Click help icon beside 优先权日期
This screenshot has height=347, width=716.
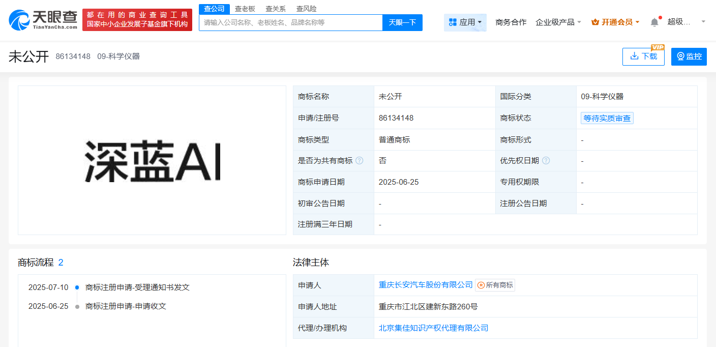point(546,161)
